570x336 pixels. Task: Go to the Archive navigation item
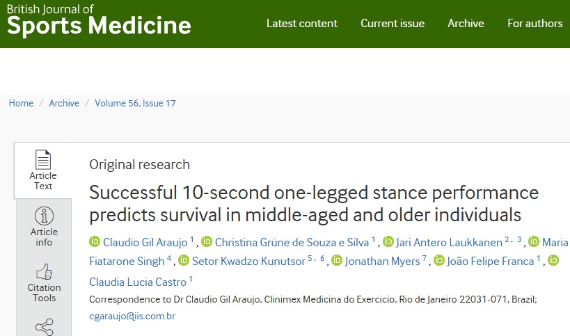click(466, 23)
